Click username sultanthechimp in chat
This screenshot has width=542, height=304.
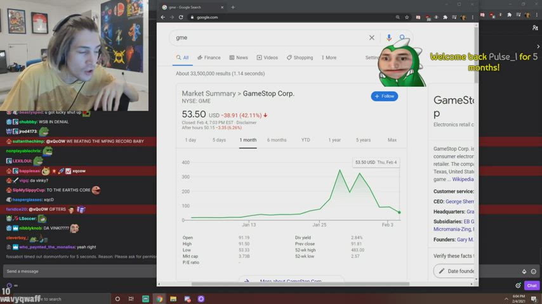click(x=29, y=141)
